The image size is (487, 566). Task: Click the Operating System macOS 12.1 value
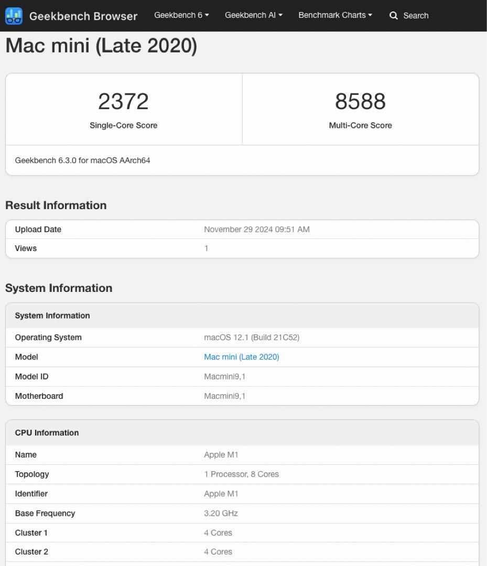(252, 337)
